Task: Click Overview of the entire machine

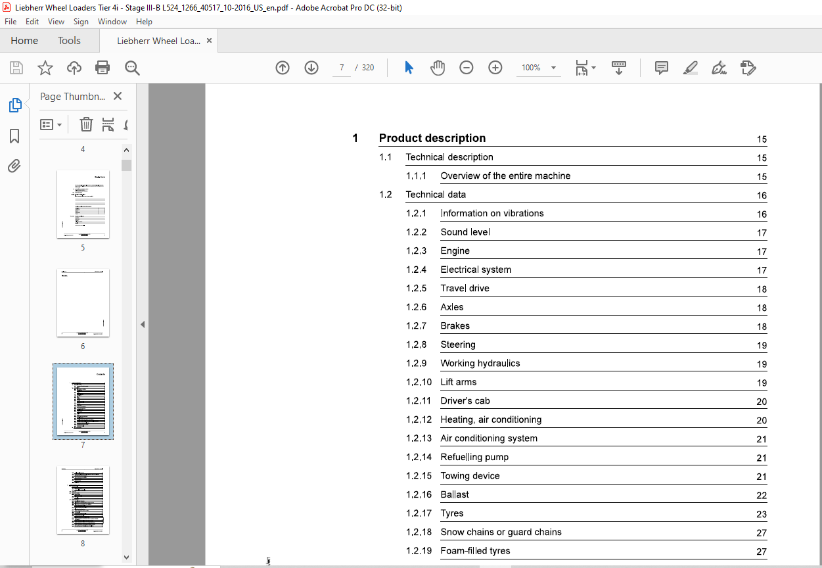Action: 505,176
